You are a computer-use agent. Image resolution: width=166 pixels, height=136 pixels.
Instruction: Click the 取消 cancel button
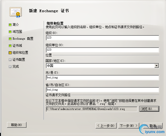153,126
